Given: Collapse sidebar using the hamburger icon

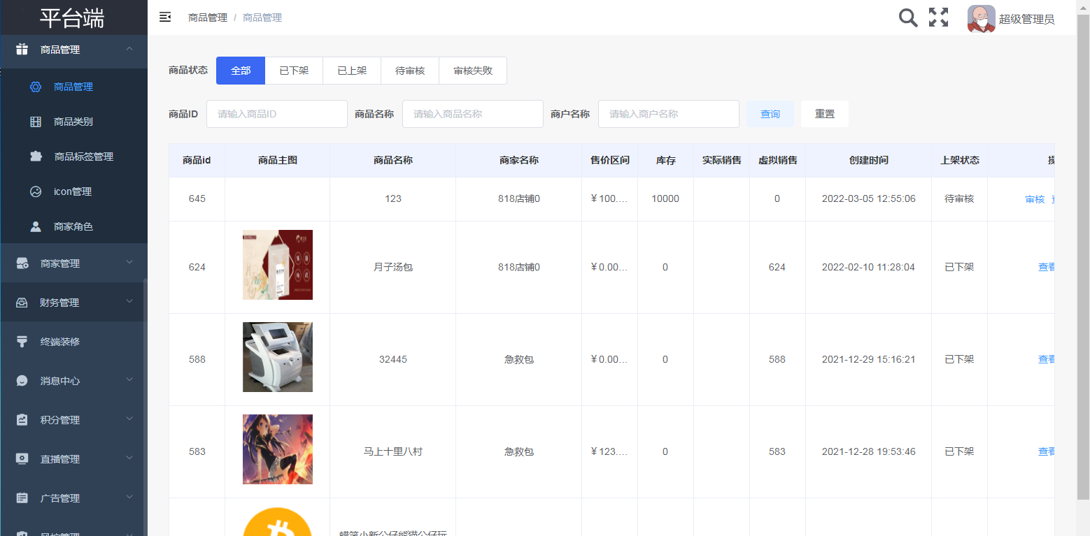Looking at the screenshot, I should tap(165, 17).
